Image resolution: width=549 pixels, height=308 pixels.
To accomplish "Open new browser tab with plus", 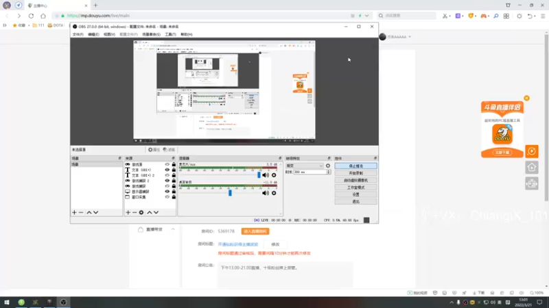I will click(x=95, y=5).
